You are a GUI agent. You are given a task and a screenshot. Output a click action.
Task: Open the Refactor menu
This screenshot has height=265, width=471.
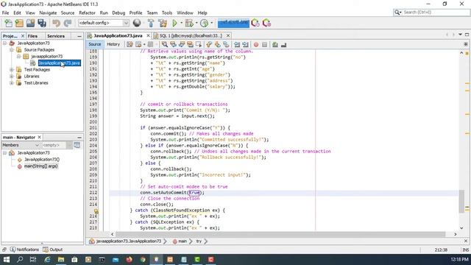tap(87, 13)
